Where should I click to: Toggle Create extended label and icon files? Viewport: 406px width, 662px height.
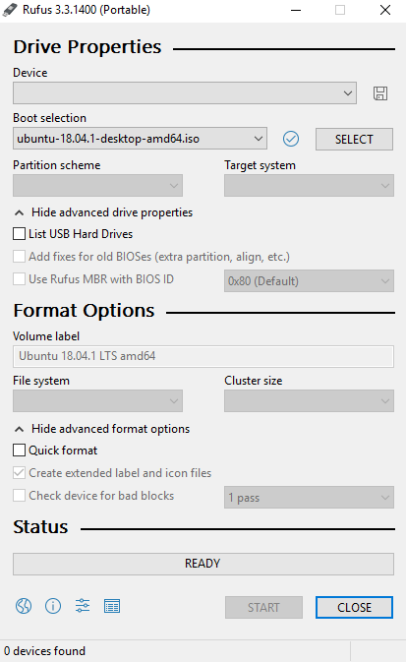[19, 473]
